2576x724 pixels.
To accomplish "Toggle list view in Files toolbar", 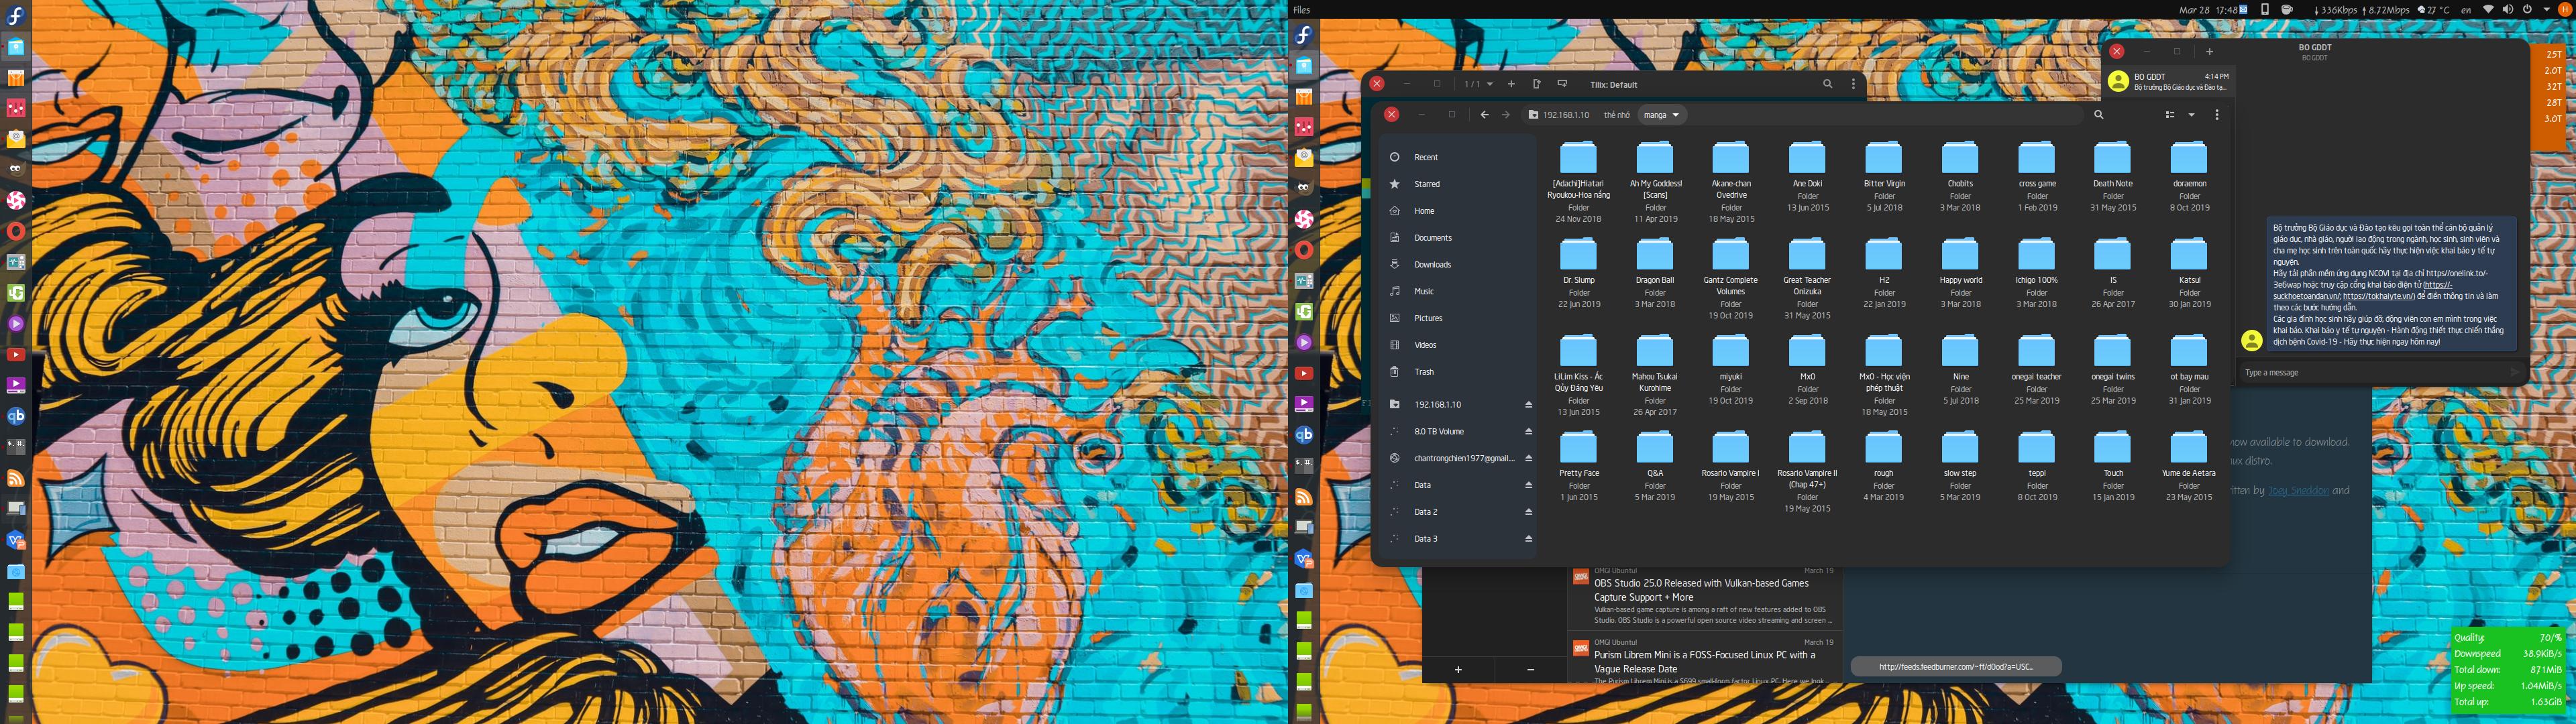I will (2170, 115).
